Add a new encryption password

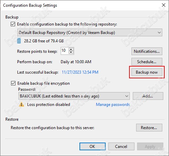click(x=148, y=96)
